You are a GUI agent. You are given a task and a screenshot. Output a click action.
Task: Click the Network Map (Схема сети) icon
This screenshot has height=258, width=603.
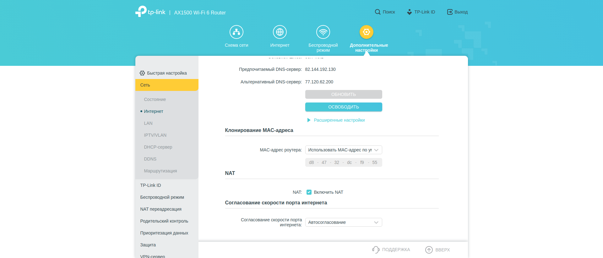(x=236, y=32)
